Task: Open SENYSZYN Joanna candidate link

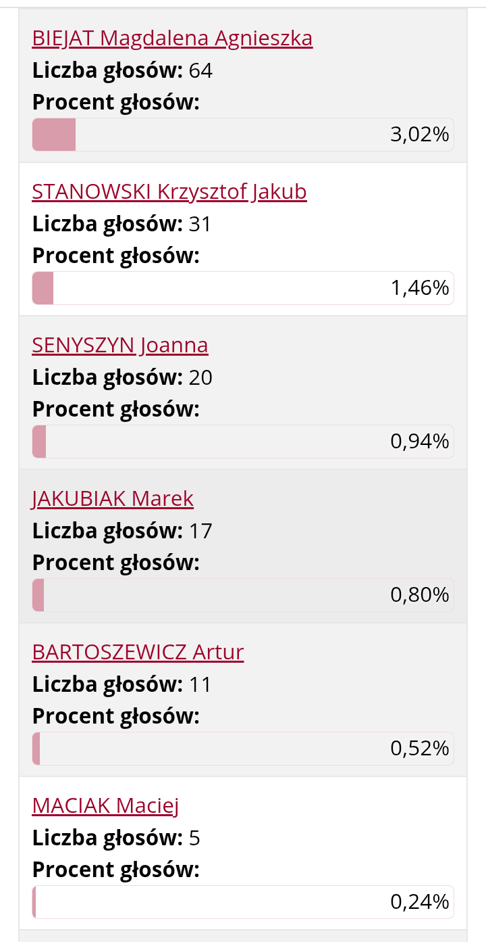Action: (x=120, y=346)
